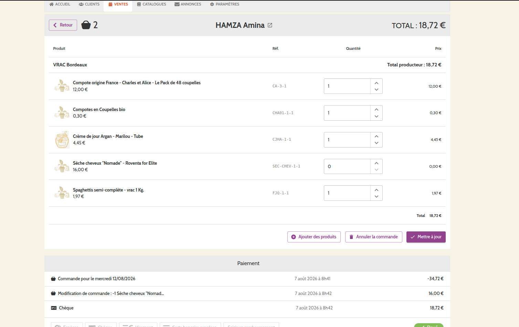Increase quantity for Crème de jour Argan
Screen dimensions: 519x327
[377, 136]
